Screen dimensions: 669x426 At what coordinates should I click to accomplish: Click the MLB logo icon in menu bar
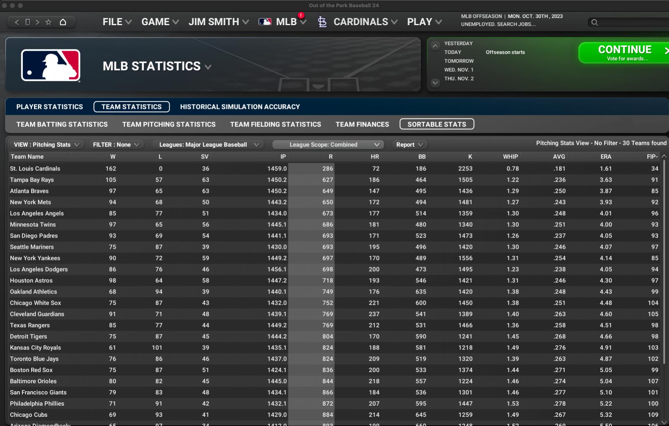(265, 22)
